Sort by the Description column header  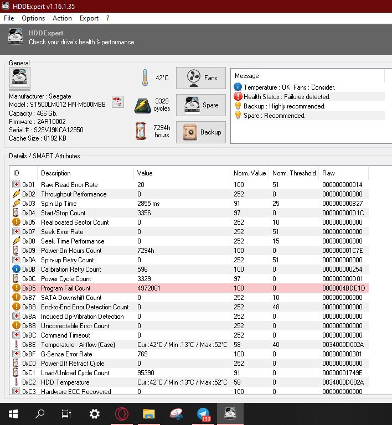[85, 173]
